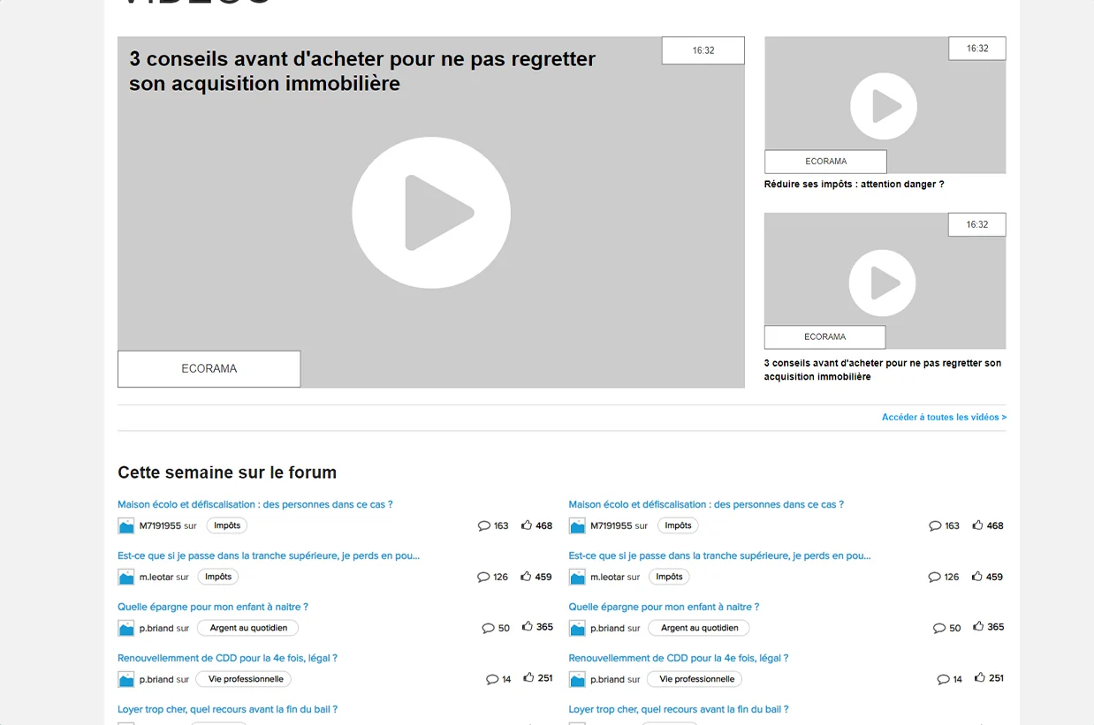Play the large main featured video

(x=431, y=213)
